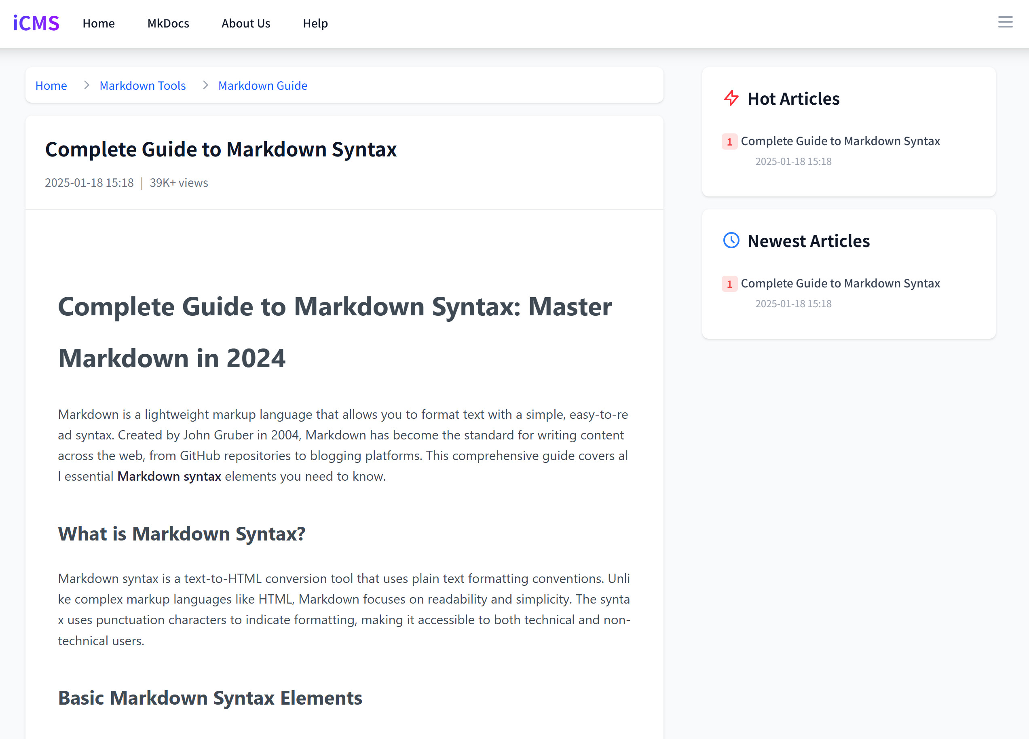The width and height of the screenshot is (1029, 739).
Task: Click the Hot Articles lightning icon
Action: [x=731, y=98]
